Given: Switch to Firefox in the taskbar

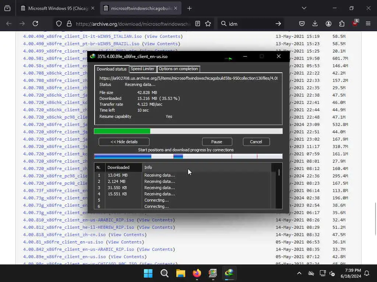Looking at the screenshot, I should pyautogui.click(x=197, y=273).
